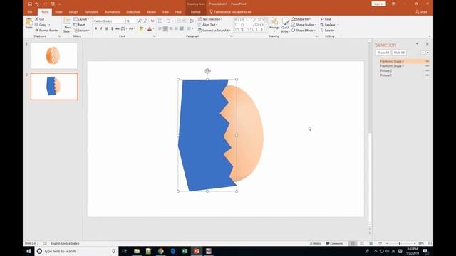The height and width of the screenshot is (256, 456).
Task: Click the zoom slider handle in status bar
Action: point(400,243)
